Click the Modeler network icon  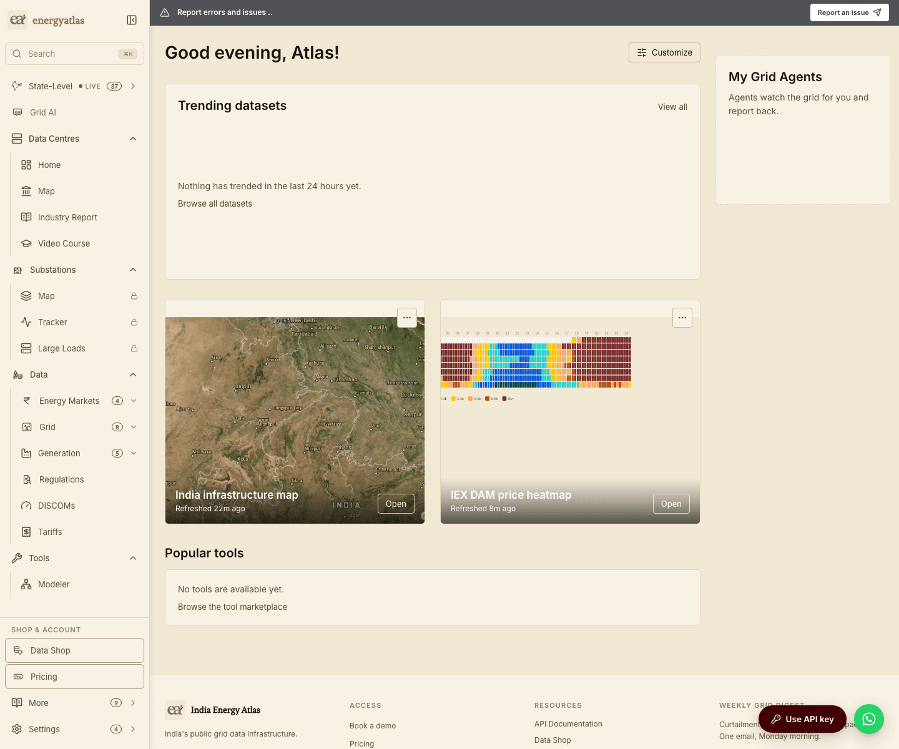26,584
